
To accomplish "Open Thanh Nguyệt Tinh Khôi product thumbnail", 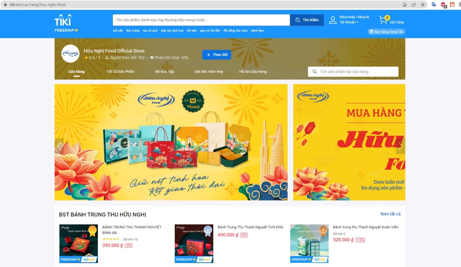I will coord(194,243).
